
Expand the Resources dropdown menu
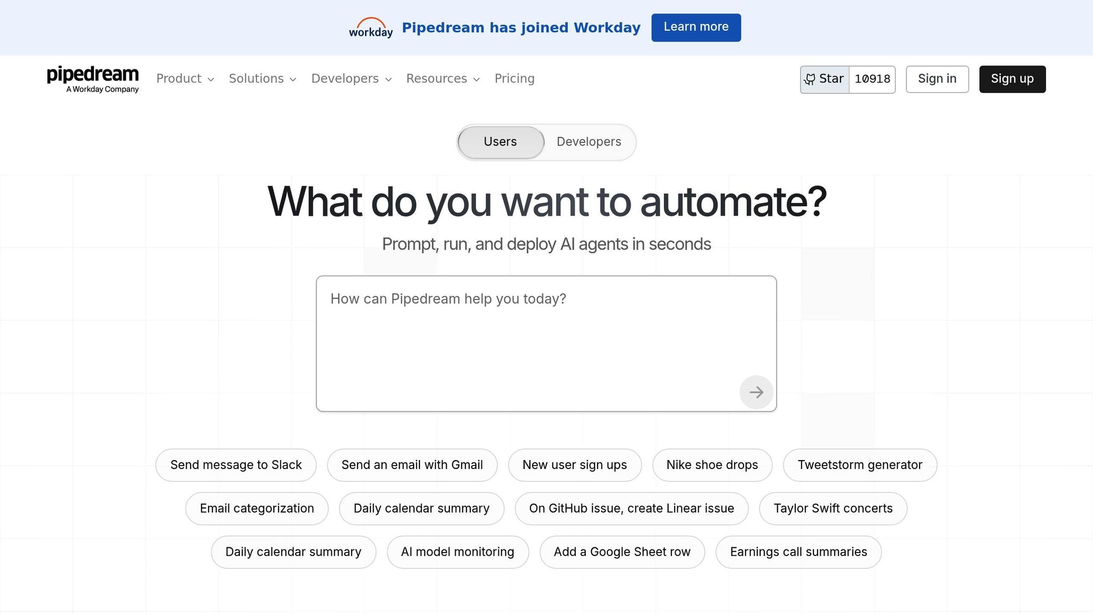[442, 79]
